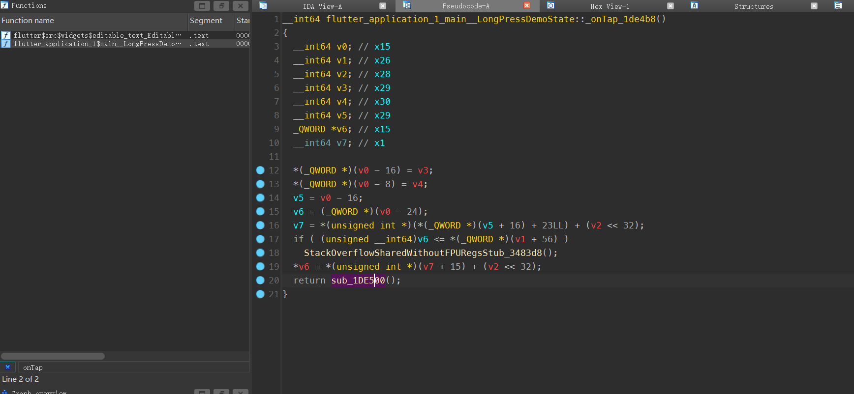Click sub_1DE500 function call
Image resolution: width=854 pixels, height=394 pixels.
pos(358,281)
